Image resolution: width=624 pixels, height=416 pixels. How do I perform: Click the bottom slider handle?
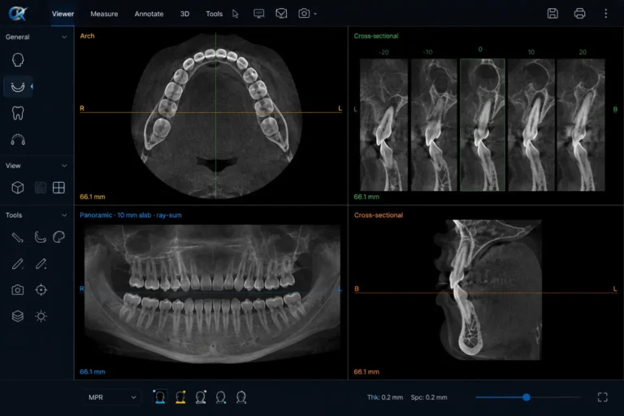click(x=526, y=396)
